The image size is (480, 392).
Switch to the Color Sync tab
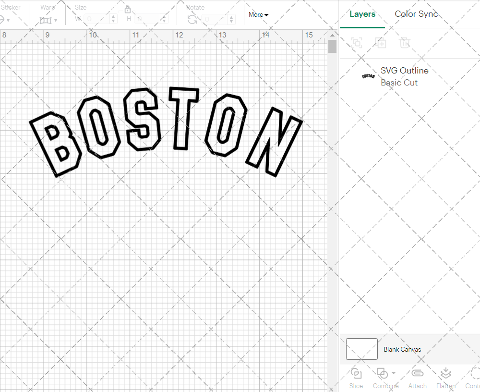[416, 14]
